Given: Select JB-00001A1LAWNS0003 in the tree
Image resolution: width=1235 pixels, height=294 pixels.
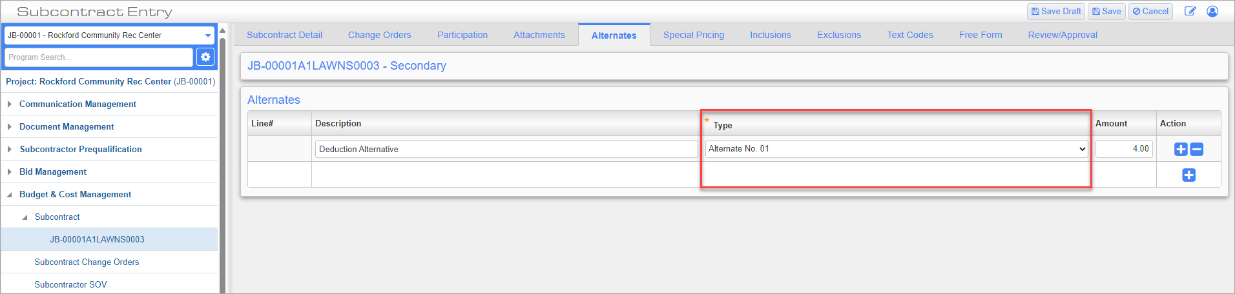Looking at the screenshot, I should click(x=98, y=239).
